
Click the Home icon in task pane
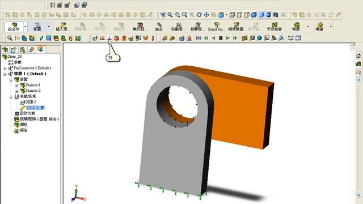[358, 56]
